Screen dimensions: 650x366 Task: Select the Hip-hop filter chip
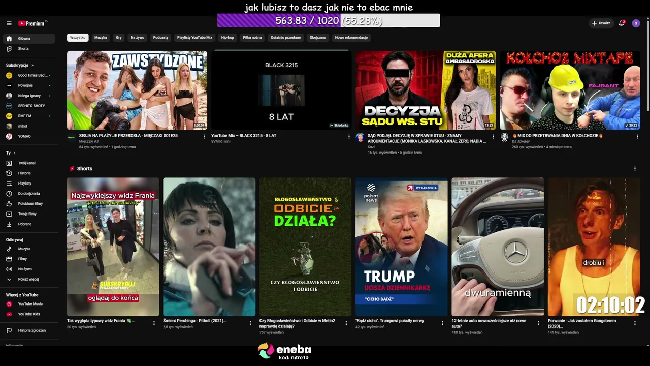[x=227, y=38]
